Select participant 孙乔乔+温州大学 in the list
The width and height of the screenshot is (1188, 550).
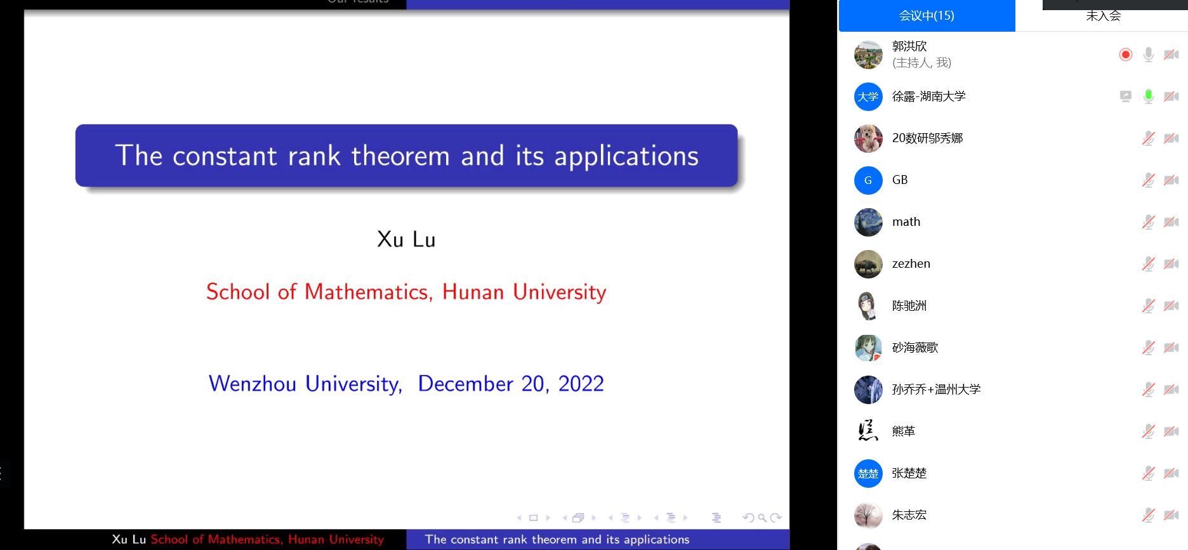[936, 390]
